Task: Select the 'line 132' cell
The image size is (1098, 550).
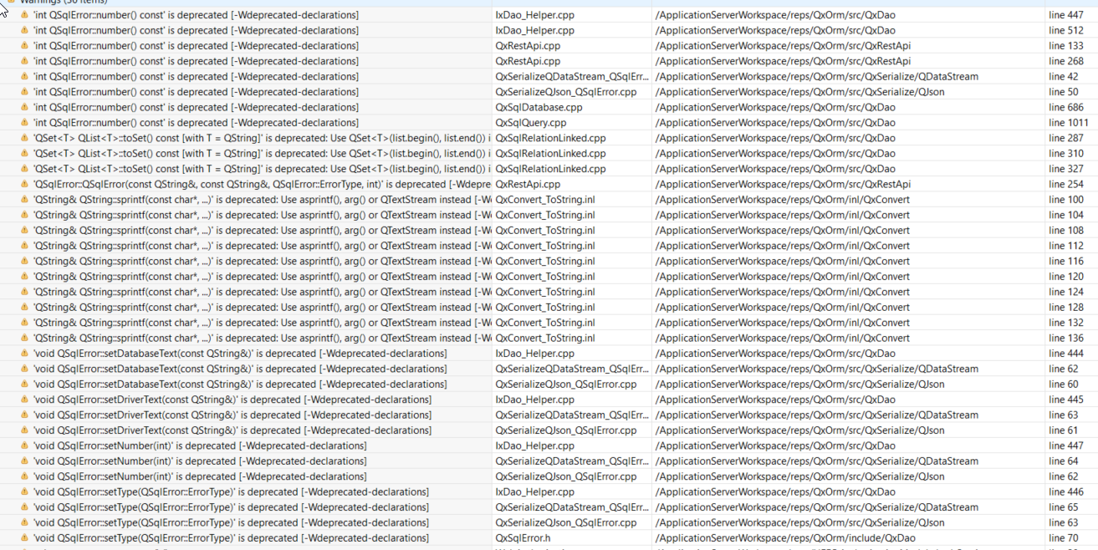Action: click(x=1065, y=323)
